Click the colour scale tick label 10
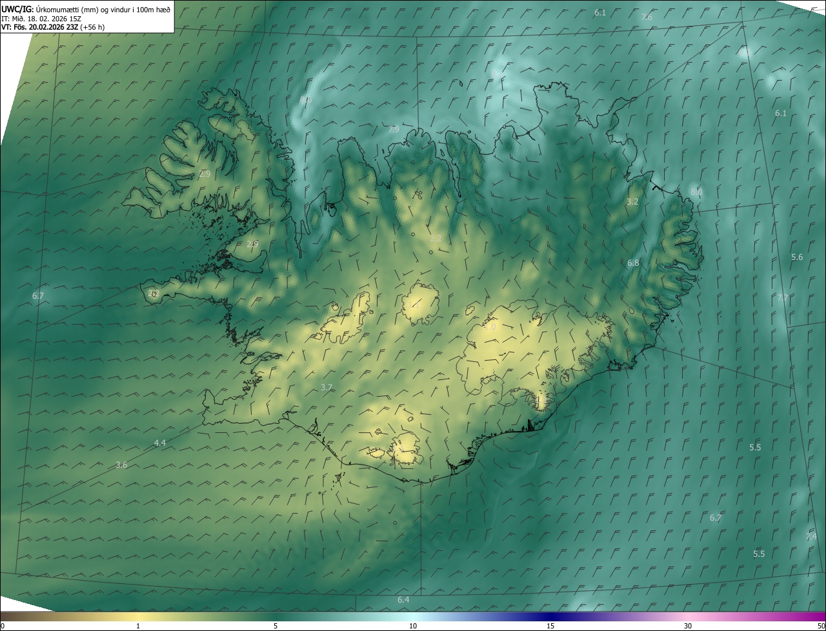Screen dimensions: 826x631 point(413,626)
